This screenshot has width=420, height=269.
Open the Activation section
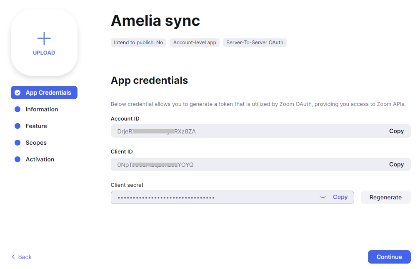tap(40, 159)
